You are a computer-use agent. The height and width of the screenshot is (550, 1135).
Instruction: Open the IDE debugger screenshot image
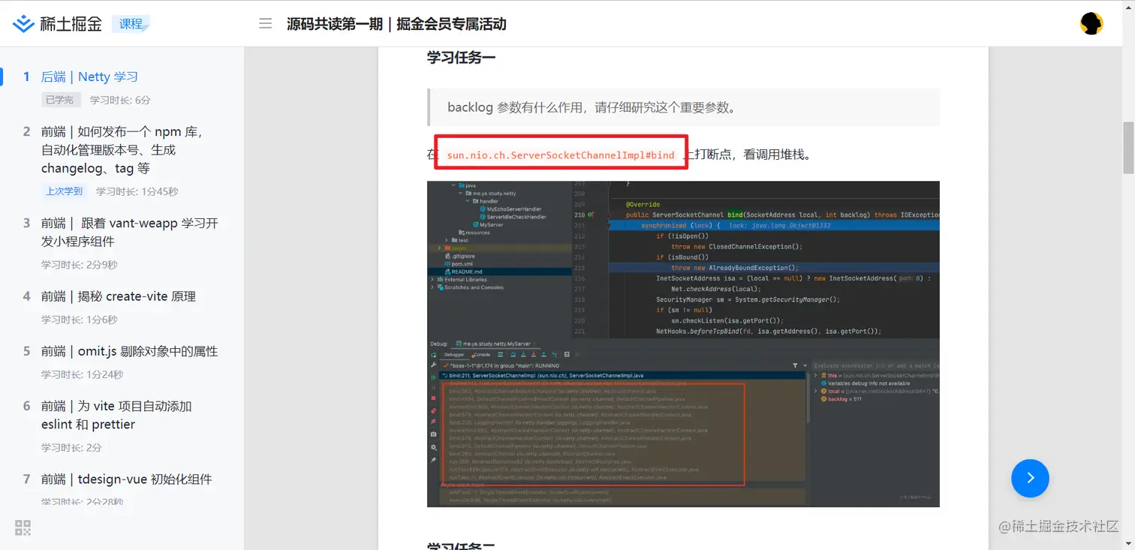pyautogui.click(x=683, y=344)
